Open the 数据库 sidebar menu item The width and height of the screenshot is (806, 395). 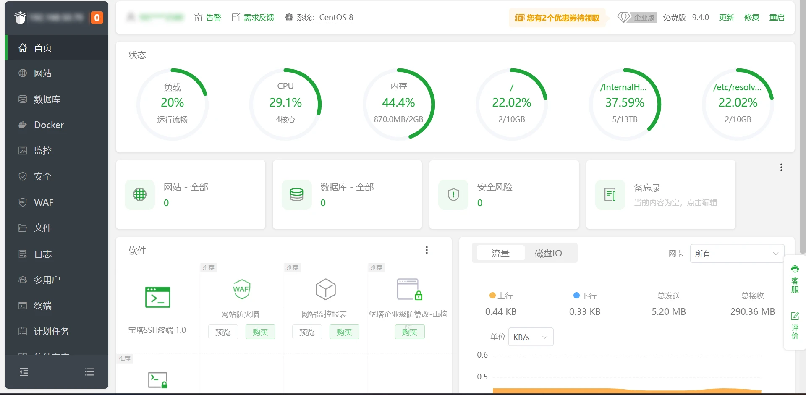pos(57,99)
